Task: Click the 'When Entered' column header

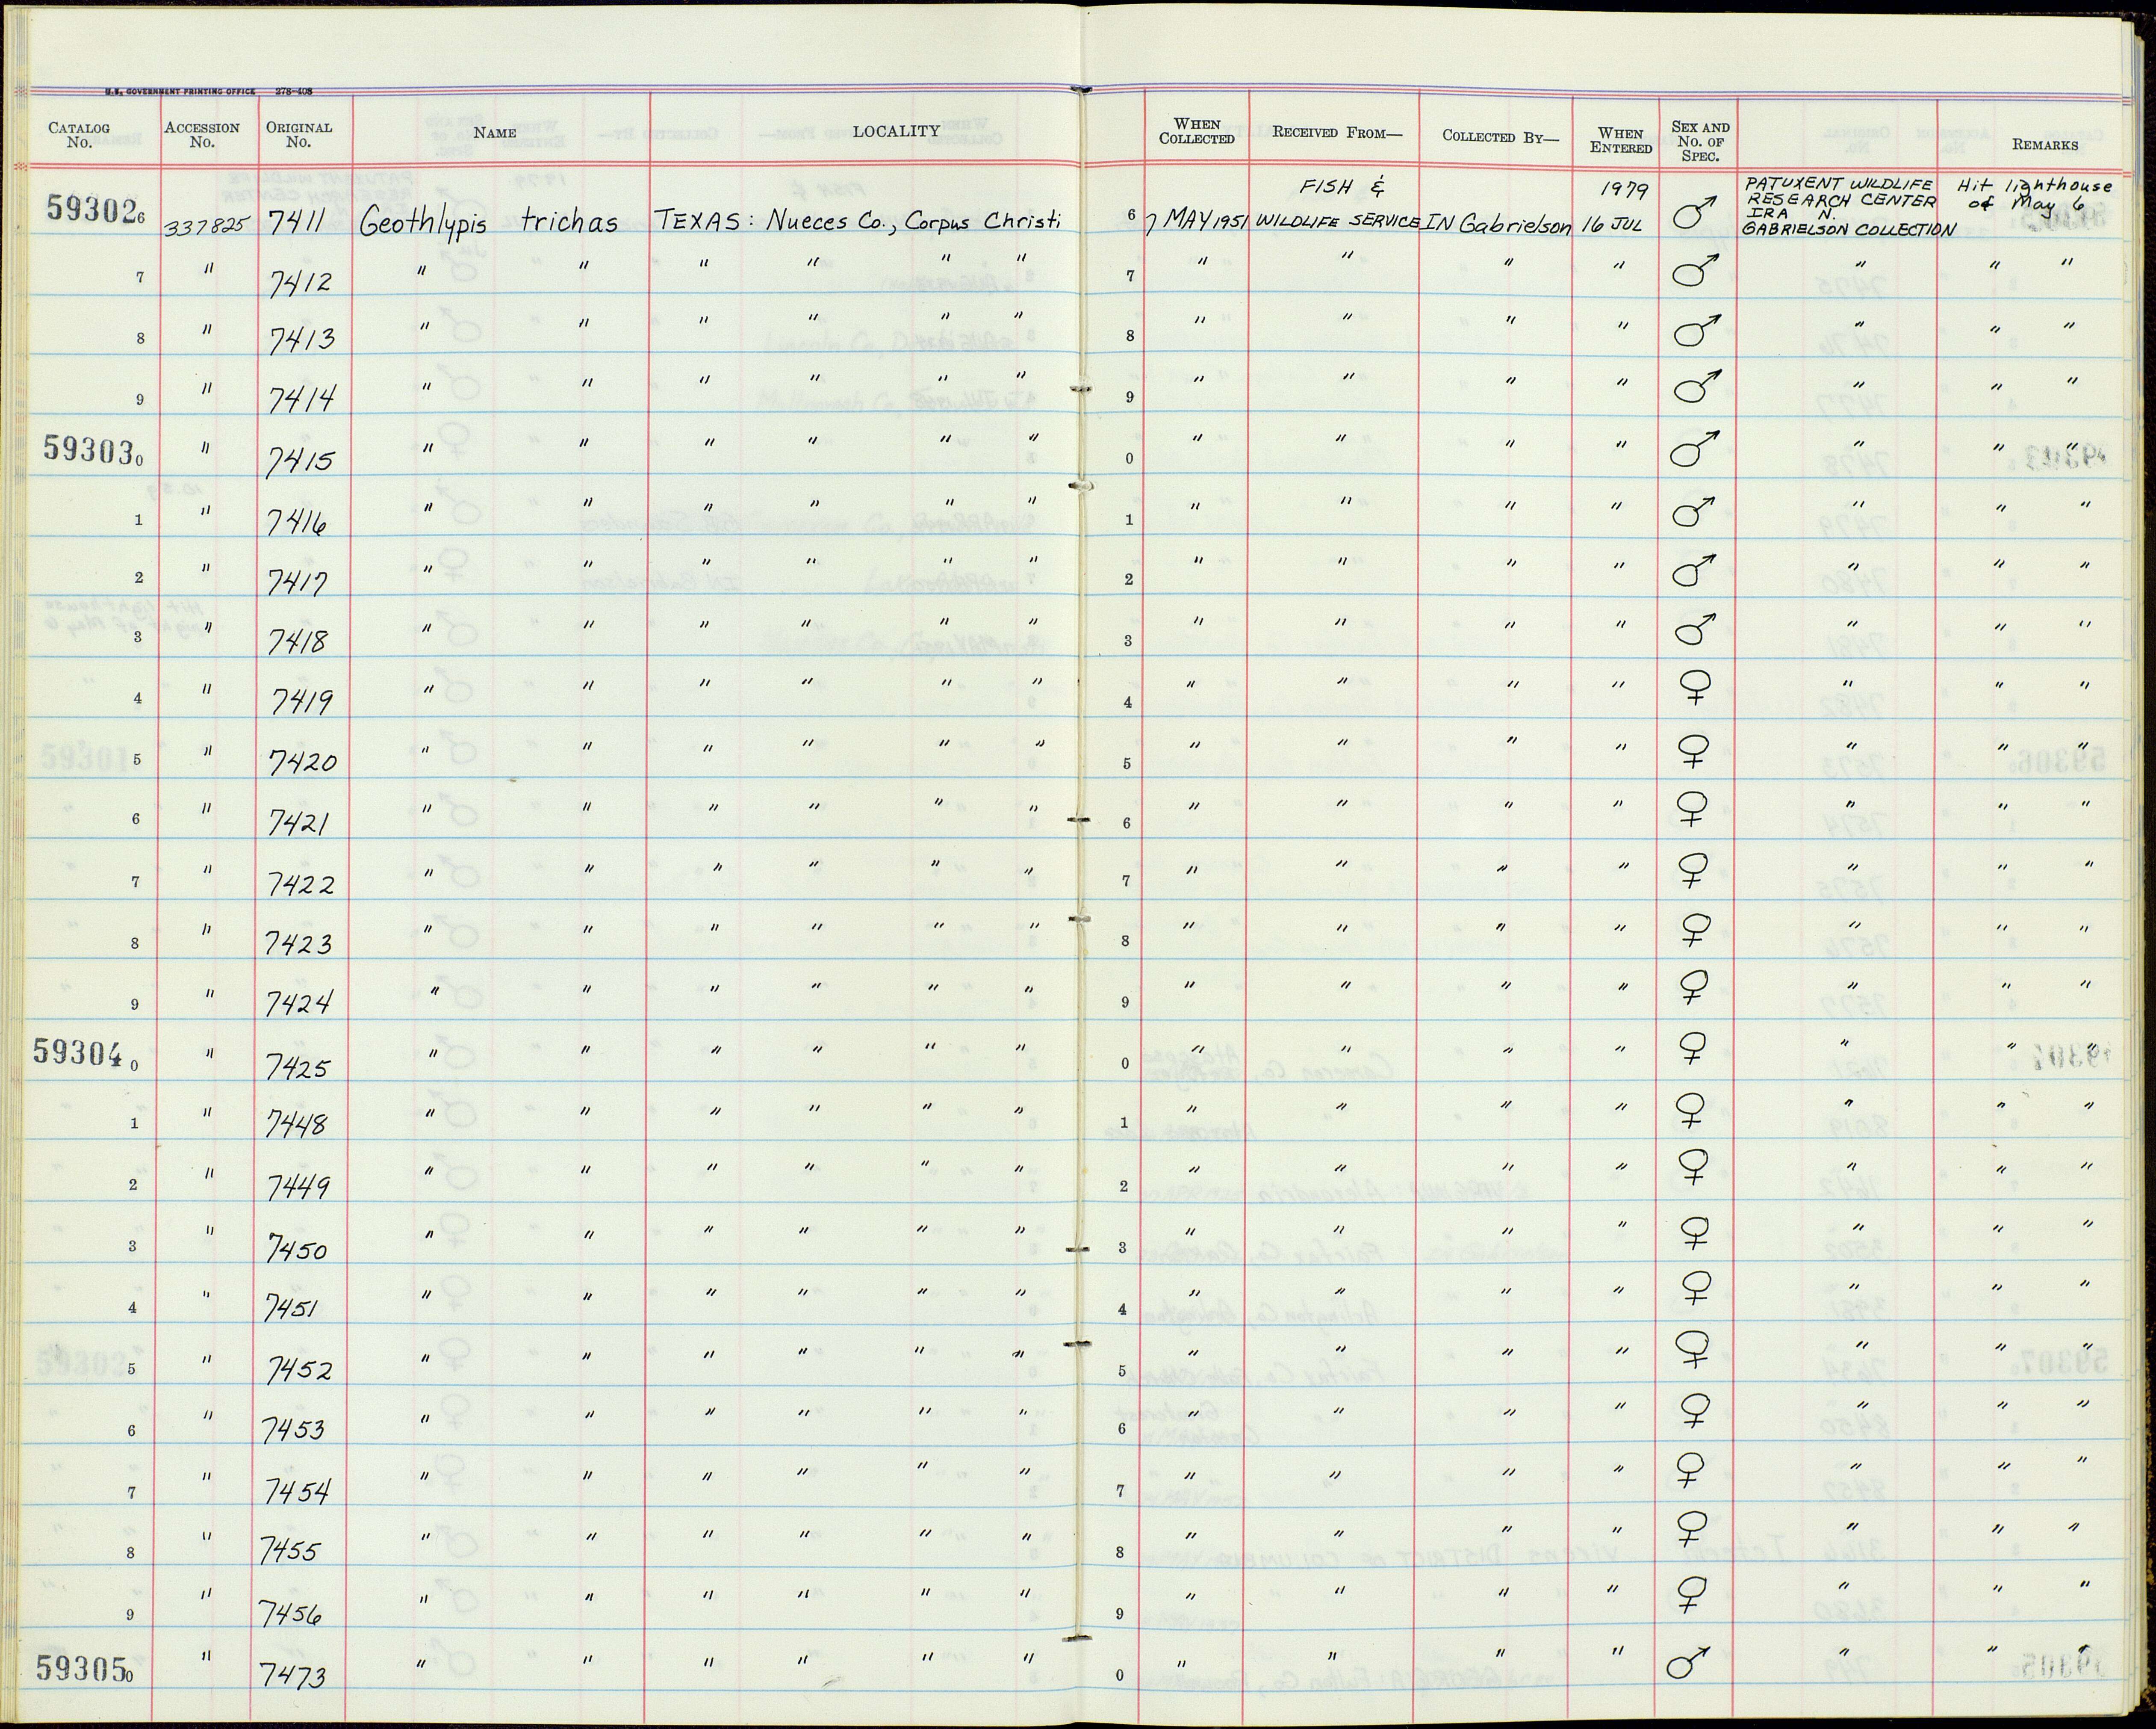Action: tap(1621, 140)
